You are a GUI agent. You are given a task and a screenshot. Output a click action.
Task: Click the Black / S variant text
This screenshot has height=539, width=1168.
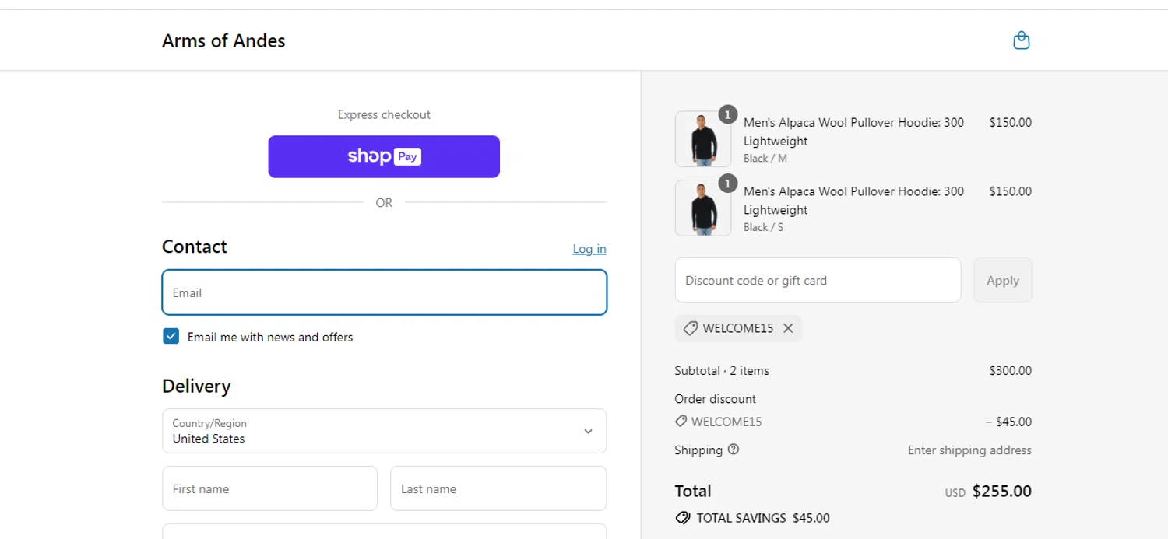[763, 227]
